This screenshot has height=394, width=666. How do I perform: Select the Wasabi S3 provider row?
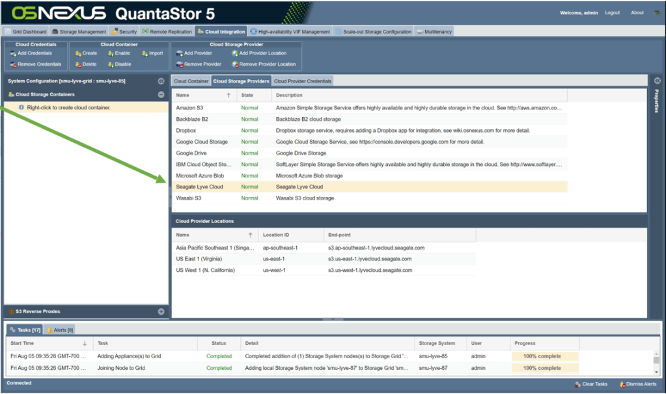coord(190,198)
